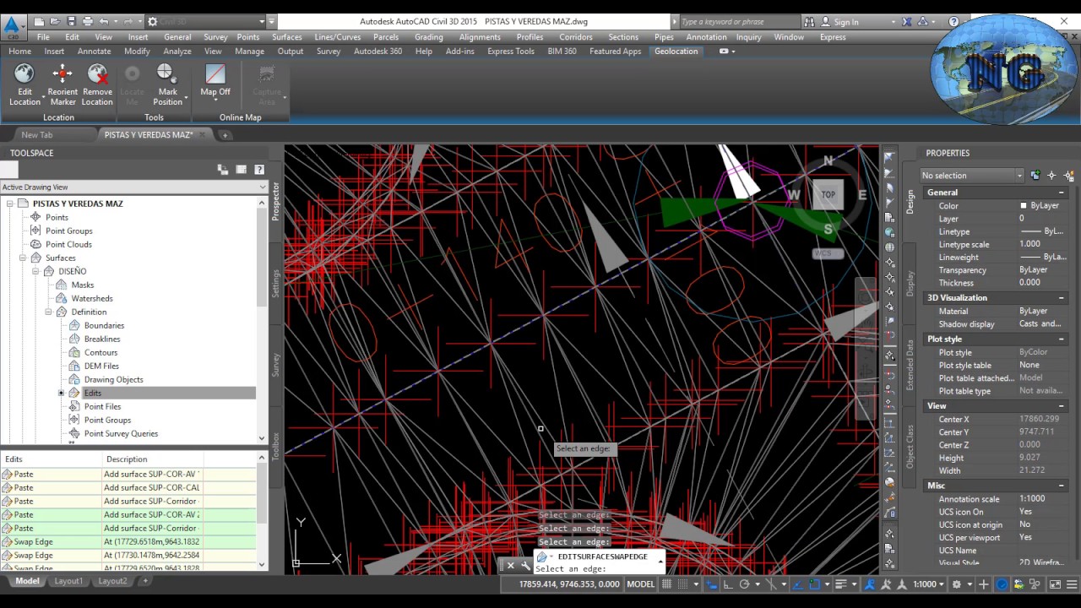1081x608 pixels.
Task: Click the Points node icon in Toolspace tree
Action: pos(35,217)
